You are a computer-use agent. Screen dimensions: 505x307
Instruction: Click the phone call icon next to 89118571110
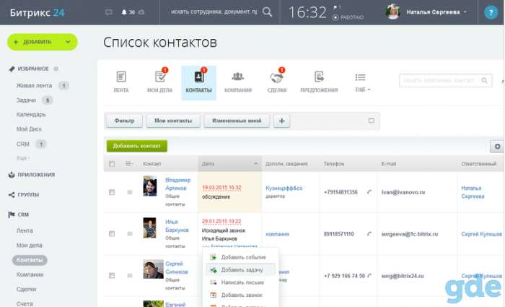click(x=369, y=234)
